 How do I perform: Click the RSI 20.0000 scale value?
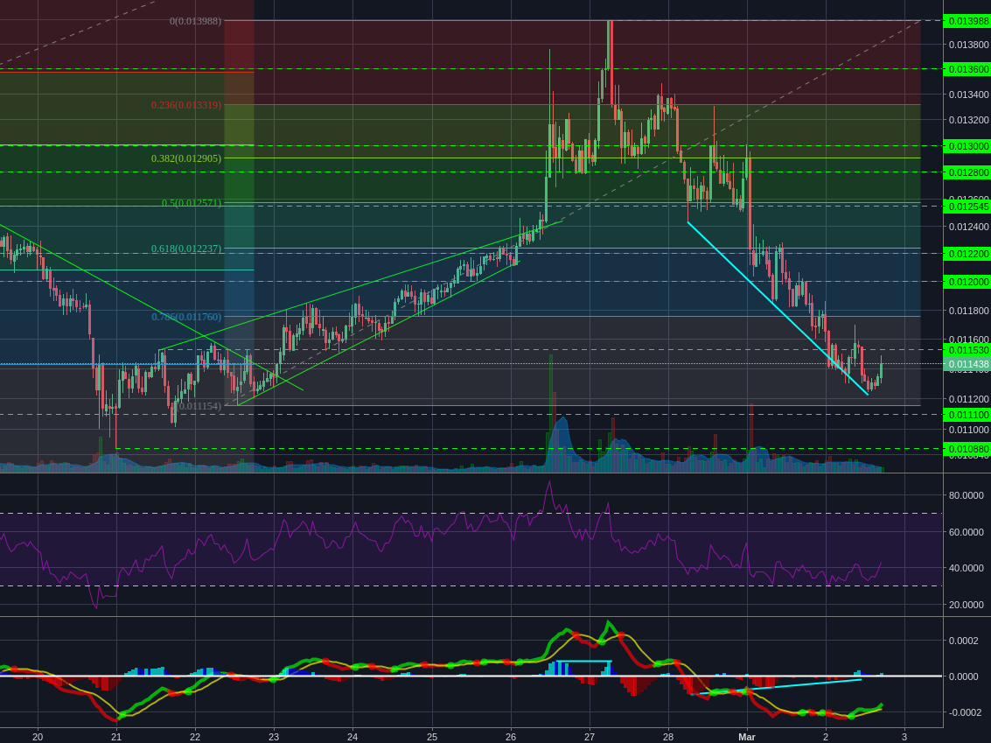coord(966,605)
